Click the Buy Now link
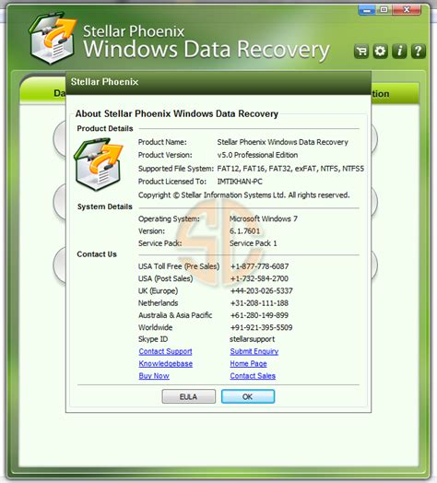The height and width of the screenshot is (483, 437). point(154,376)
